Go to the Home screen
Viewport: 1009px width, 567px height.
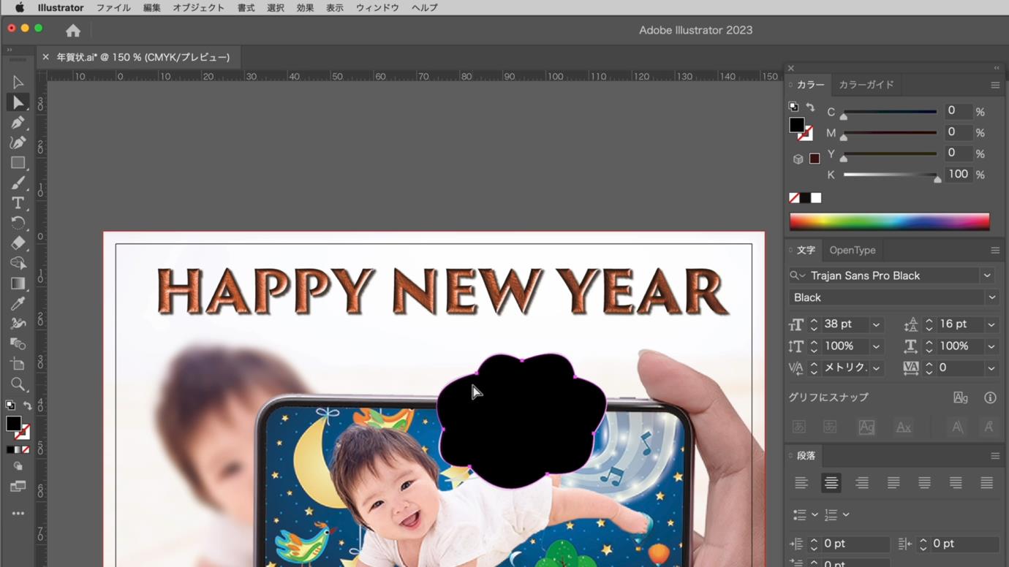pyautogui.click(x=73, y=31)
